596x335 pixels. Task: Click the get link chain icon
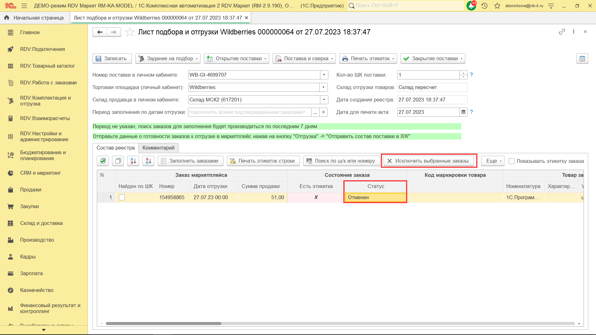coord(562,32)
